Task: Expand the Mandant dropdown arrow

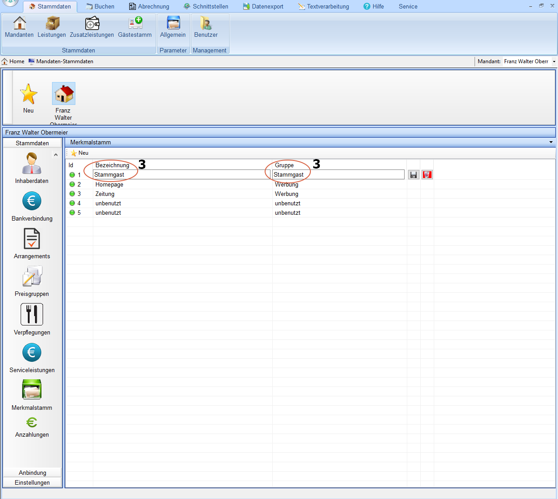Action: click(x=554, y=61)
